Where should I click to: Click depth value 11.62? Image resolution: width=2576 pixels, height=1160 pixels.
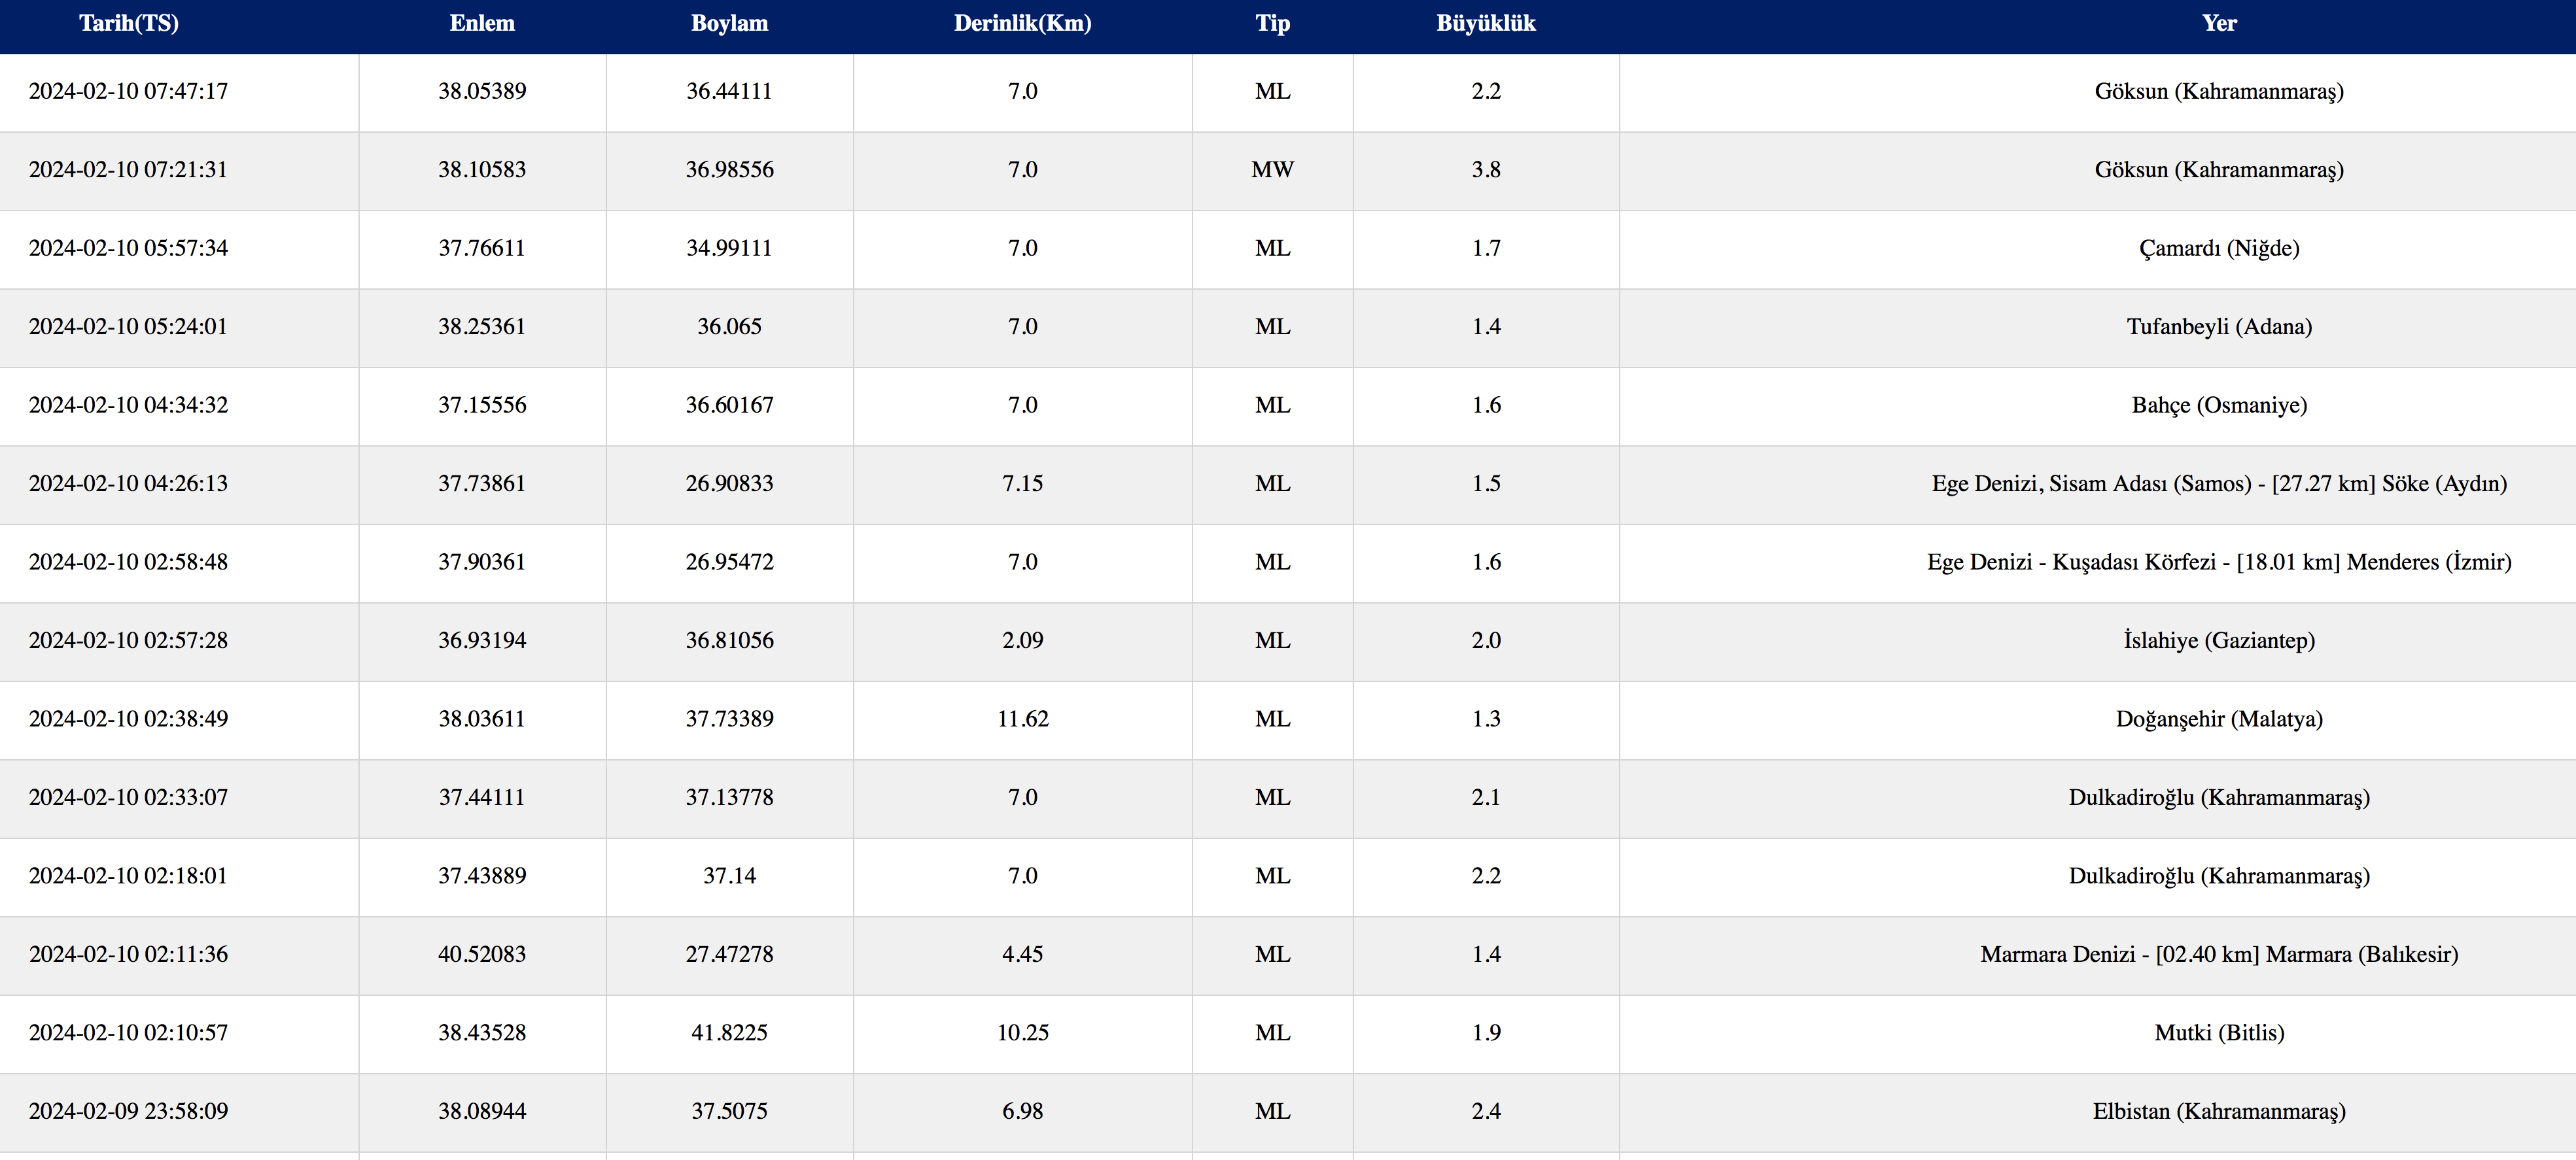pos(1022,719)
